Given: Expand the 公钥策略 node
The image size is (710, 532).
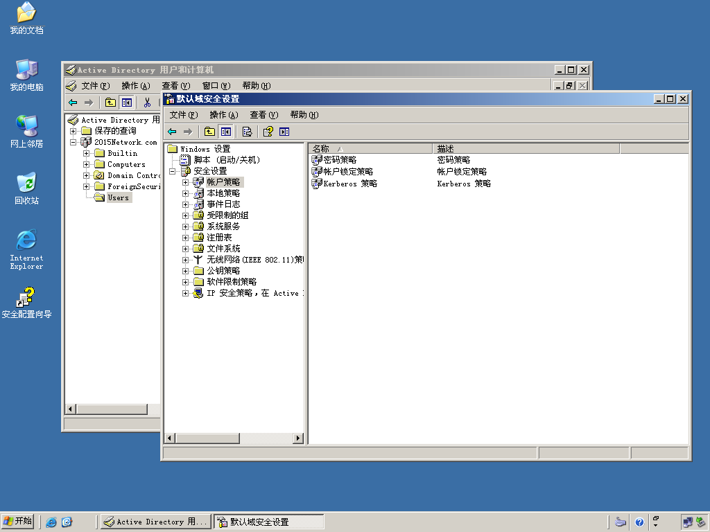Looking at the screenshot, I should [x=185, y=271].
